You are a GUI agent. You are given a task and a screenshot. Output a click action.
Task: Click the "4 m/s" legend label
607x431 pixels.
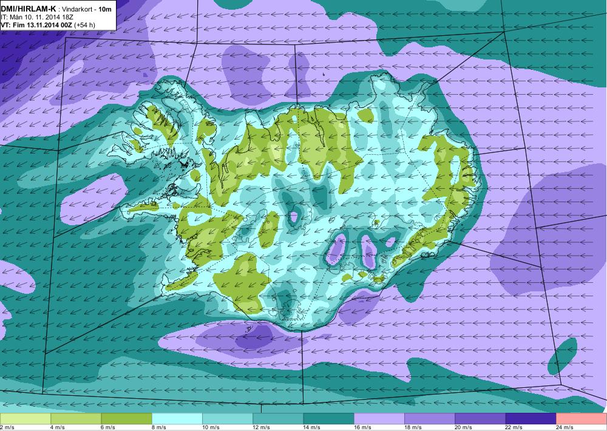pos(58,427)
